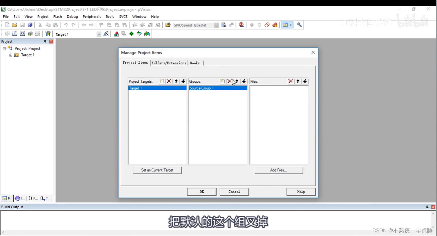The image size is (437, 236).
Task: Delete Source Group 1 with the red X icon
Action: [230, 81]
